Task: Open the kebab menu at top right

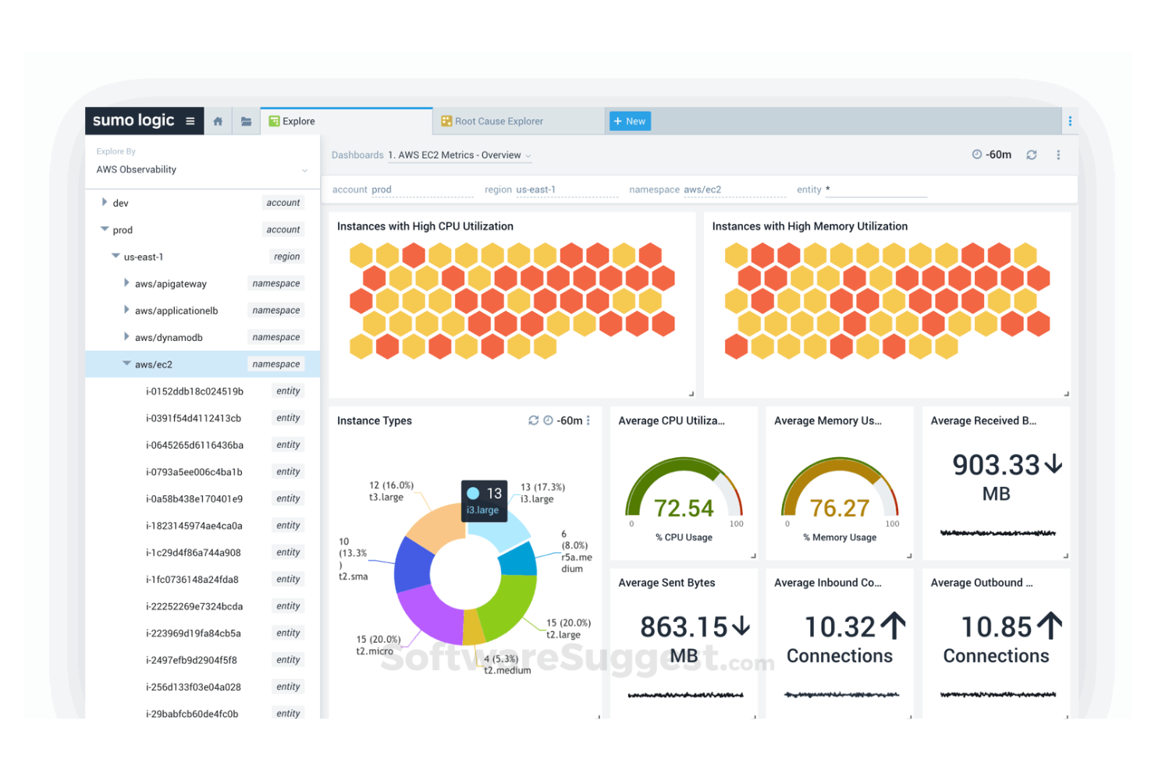Action: 1059,154
